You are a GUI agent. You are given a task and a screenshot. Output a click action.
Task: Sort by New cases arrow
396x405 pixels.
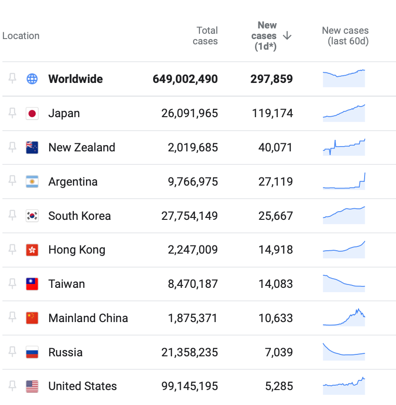tap(287, 36)
